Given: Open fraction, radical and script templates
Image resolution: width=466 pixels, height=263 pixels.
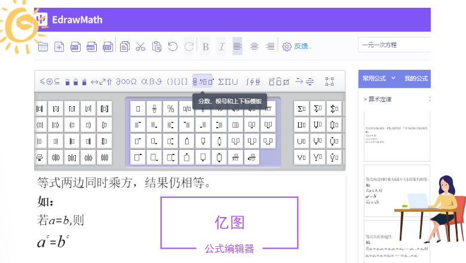Looking at the screenshot, I should 203,81.
